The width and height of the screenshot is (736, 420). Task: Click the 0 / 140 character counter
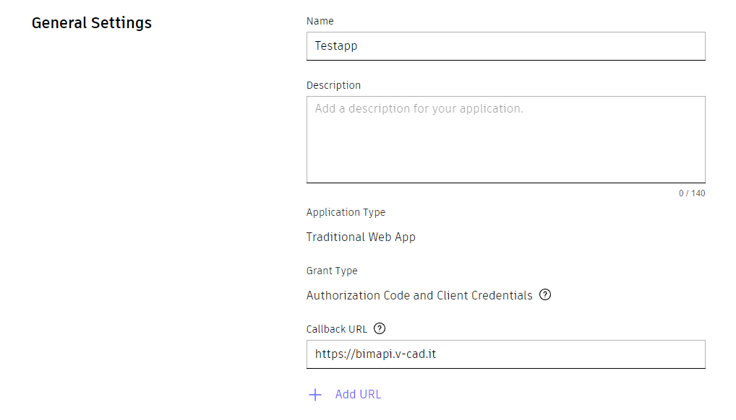click(692, 193)
